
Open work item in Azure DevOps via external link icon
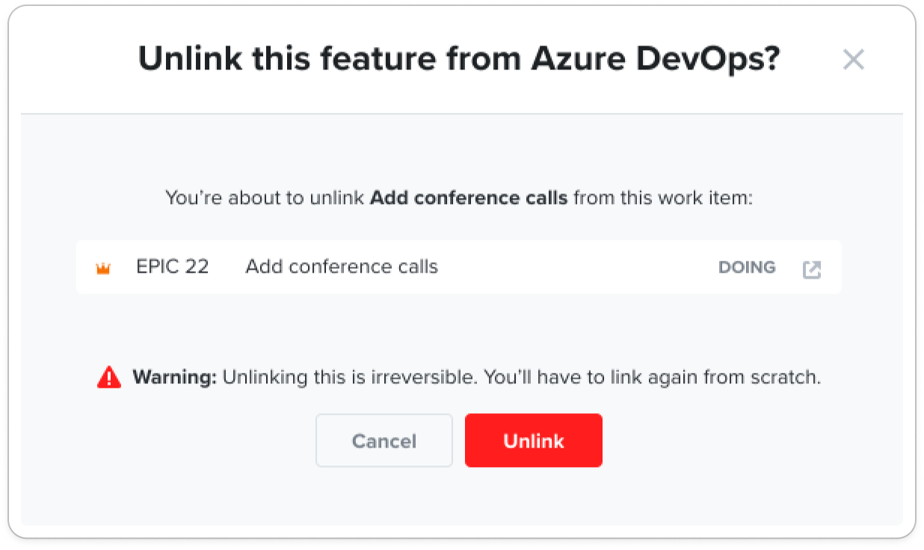[x=812, y=270]
